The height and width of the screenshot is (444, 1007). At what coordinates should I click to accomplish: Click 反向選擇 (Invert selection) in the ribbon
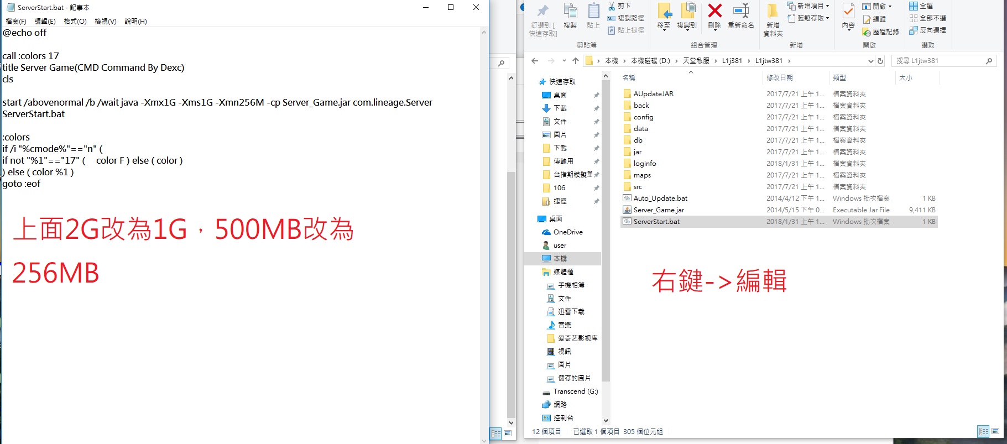tap(927, 30)
